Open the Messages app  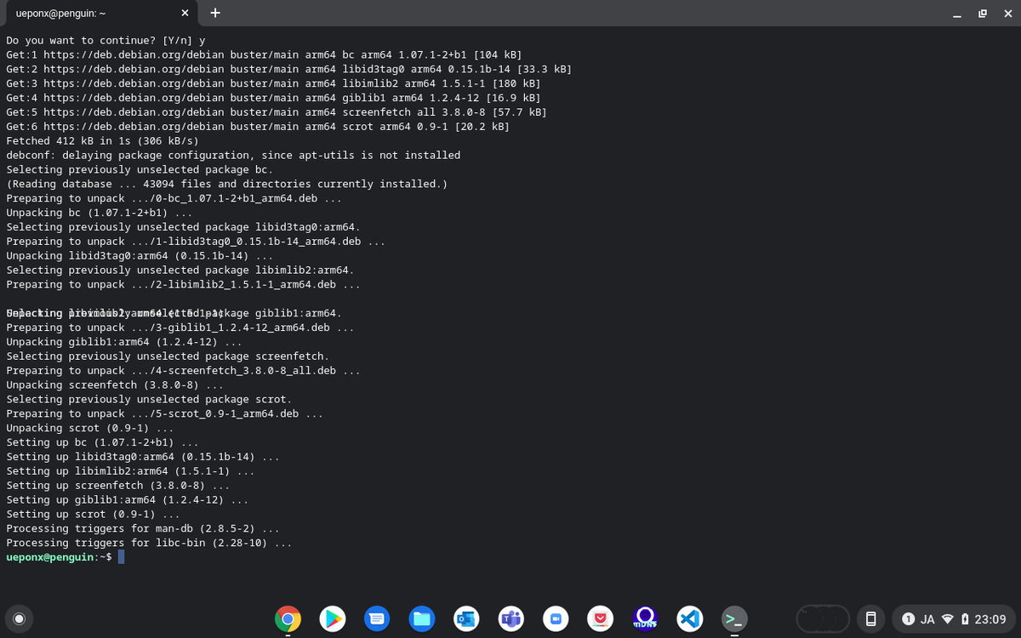coord(377,618)
